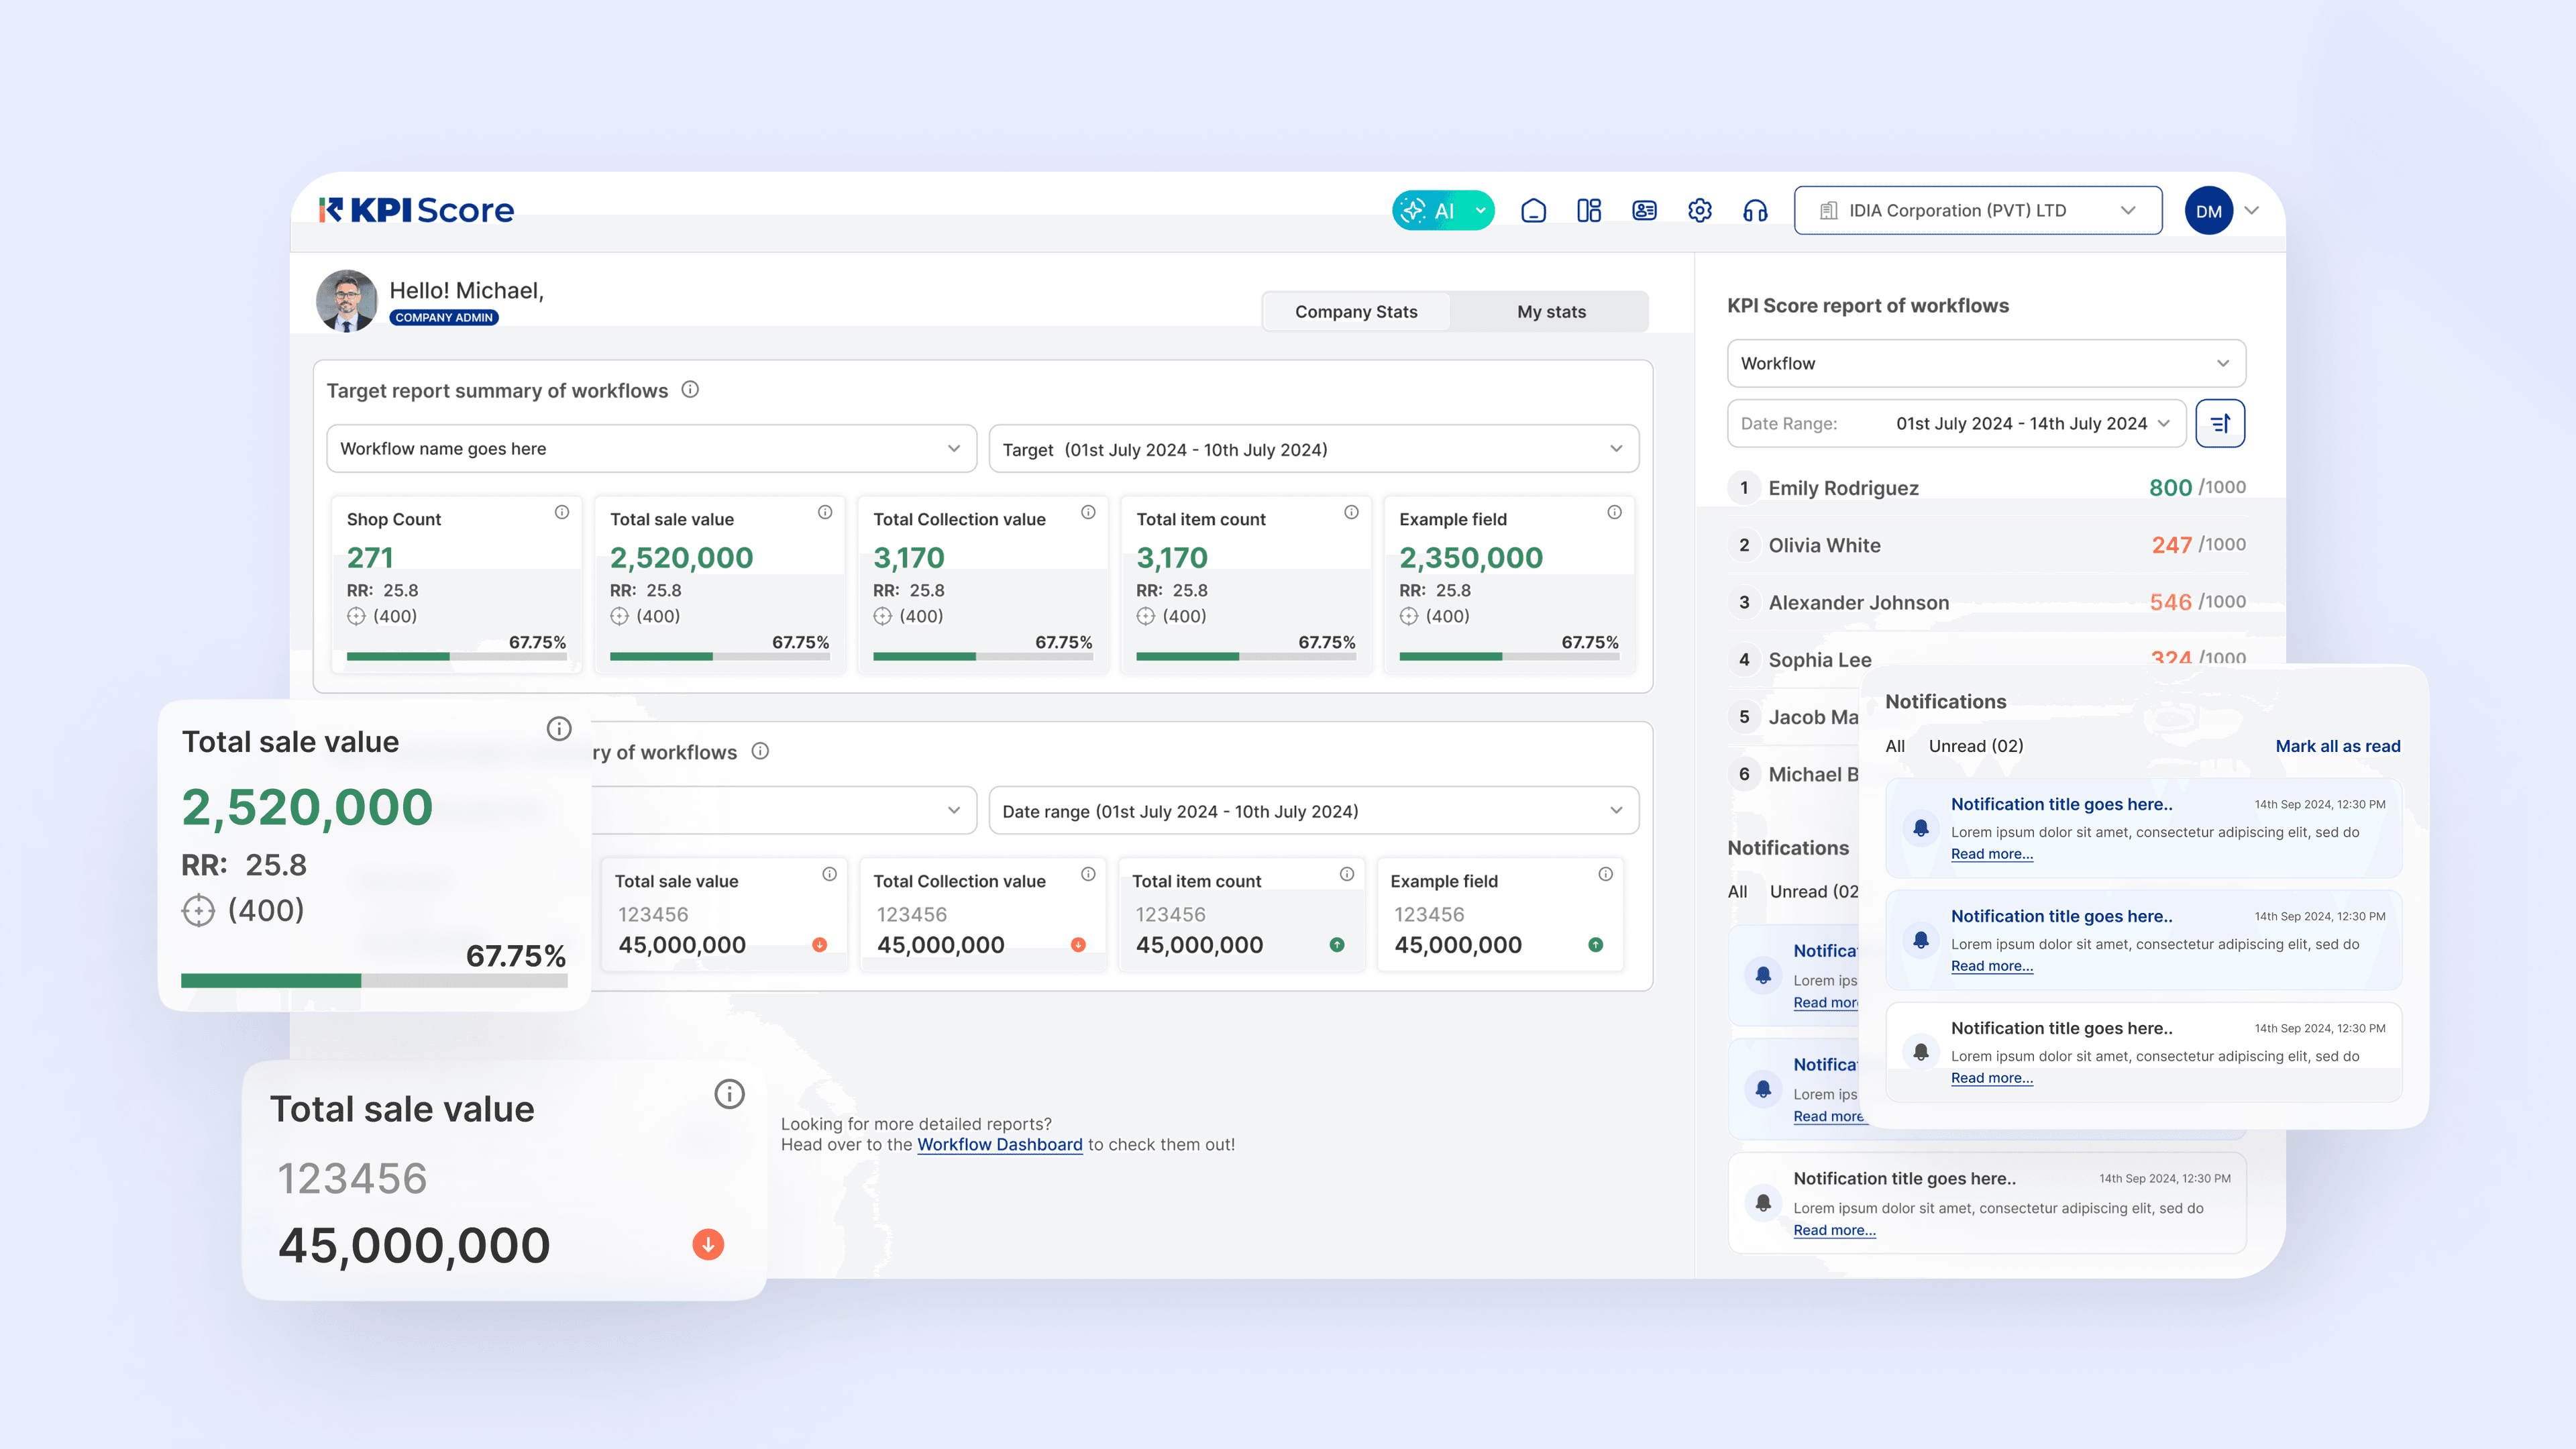Viewport: 2576px width, 1449px height.
Task: Open support using the headphones icon
Action: (x=1756, y=210)
